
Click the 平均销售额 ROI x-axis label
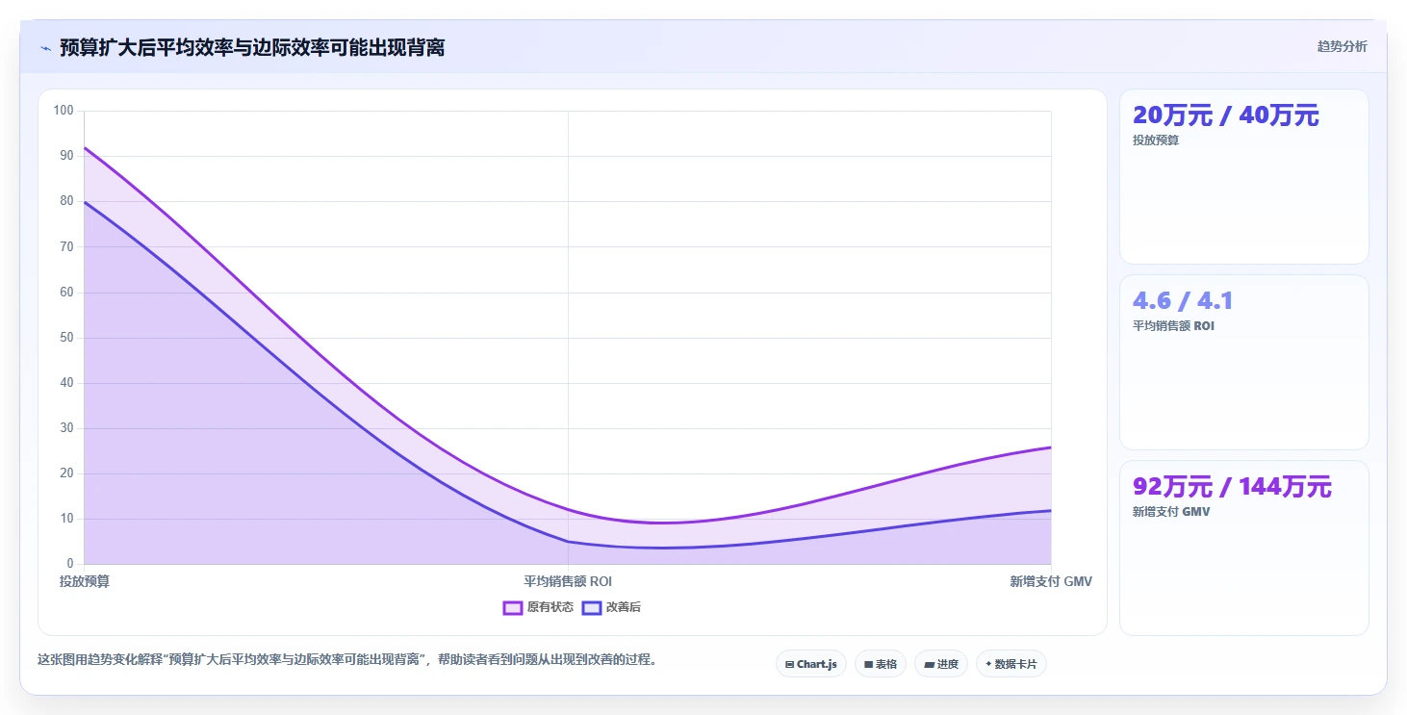568,581
